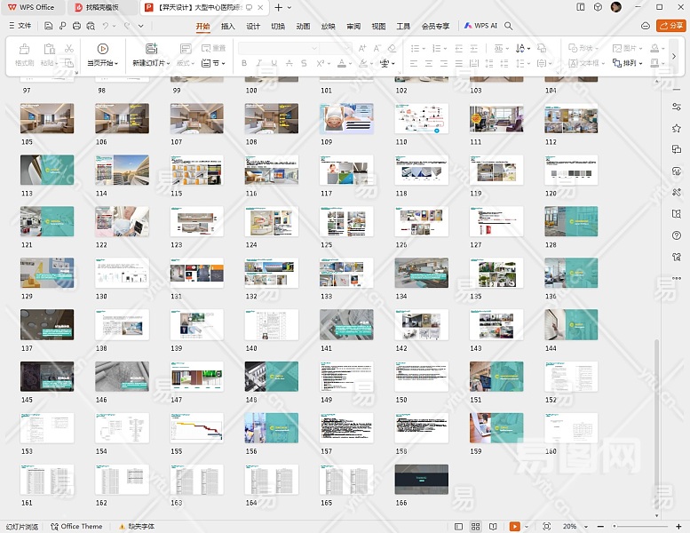Click the search magnifier icon beside WPS AI
Image resolution: width=690 pixels, height=533 pixels.
[509, 26]
